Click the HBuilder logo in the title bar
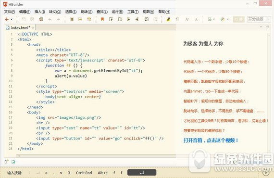 (x=5, y=4)
